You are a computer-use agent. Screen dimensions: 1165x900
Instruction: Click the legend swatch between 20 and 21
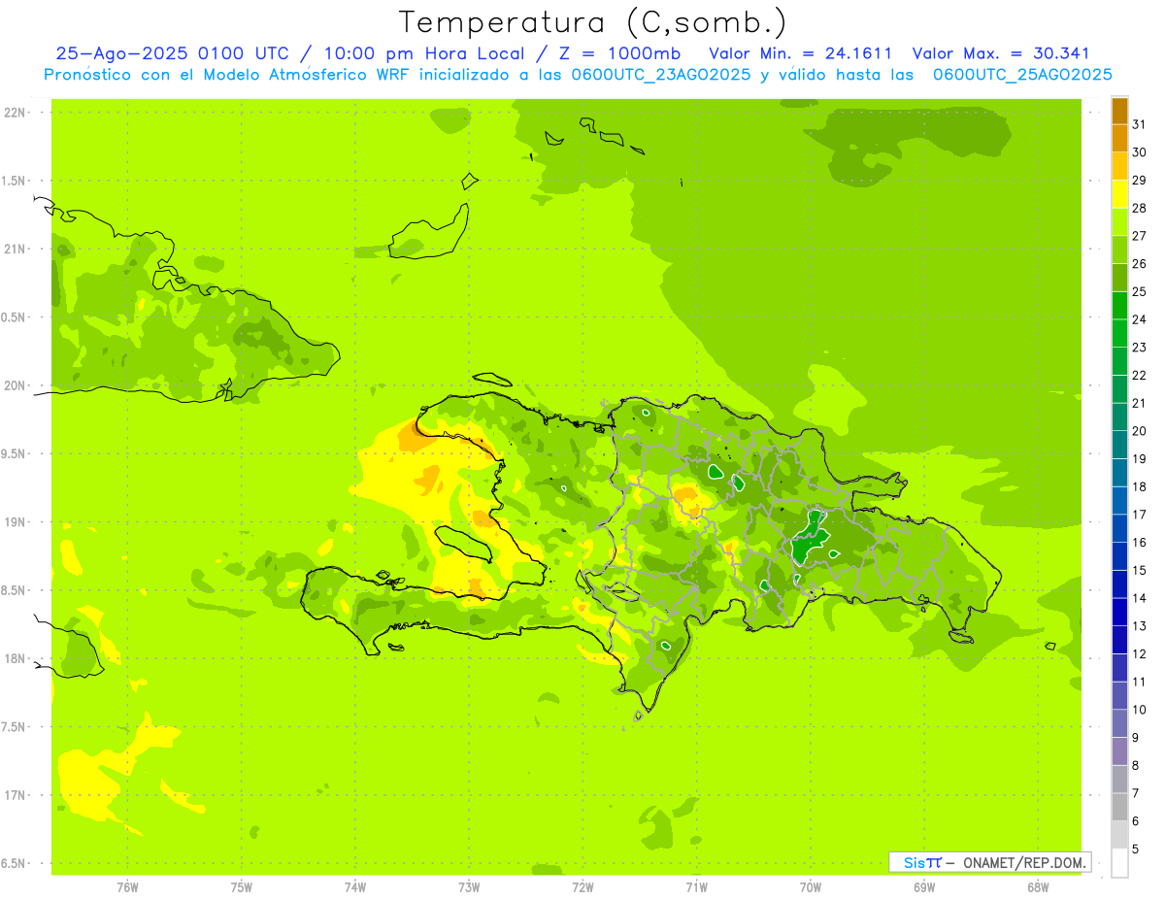pyautogui.click(x=1119, y=417)
